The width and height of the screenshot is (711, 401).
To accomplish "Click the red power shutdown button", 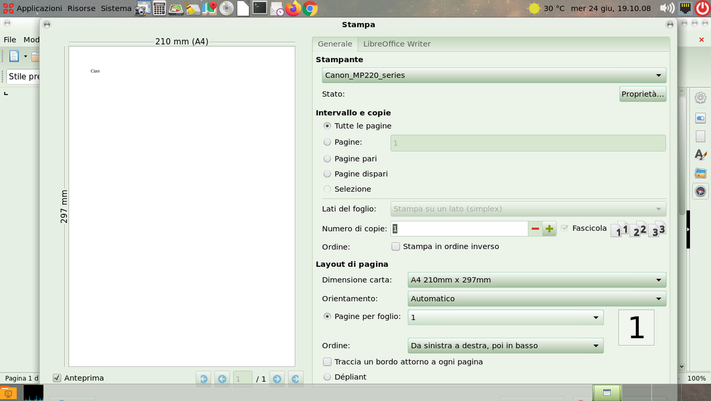I will click(x=702, y=8).
